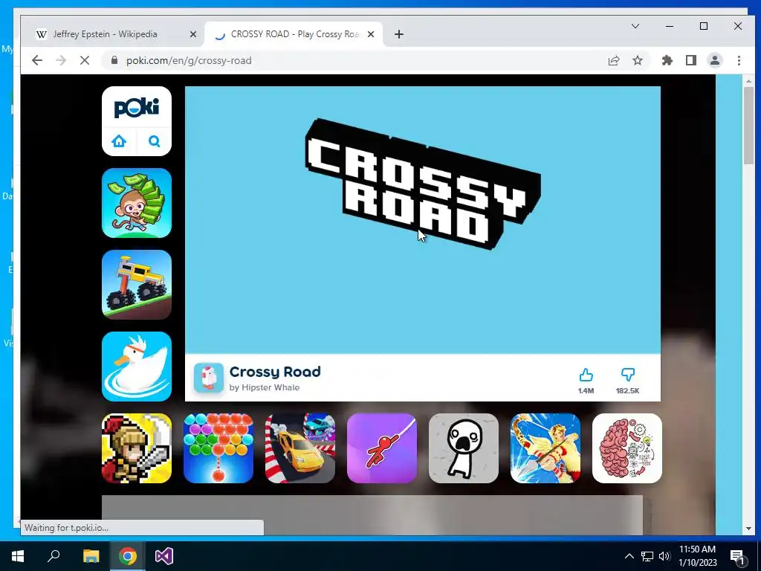The width and height of the screenshot is (761, 571).
Task: Click the address bar URL
Action: click(189, 60)
